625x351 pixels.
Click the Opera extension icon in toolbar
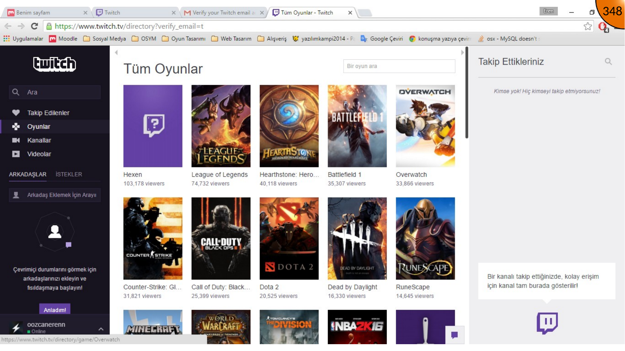tap(603, 27)
